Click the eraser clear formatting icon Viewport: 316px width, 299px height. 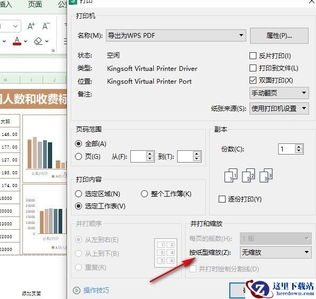pyautogui.click(x=38, y=41)
